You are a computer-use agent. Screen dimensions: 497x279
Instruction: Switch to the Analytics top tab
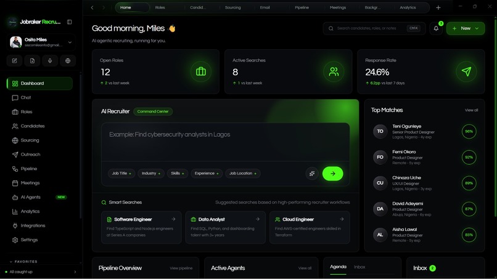coord(408,7)
